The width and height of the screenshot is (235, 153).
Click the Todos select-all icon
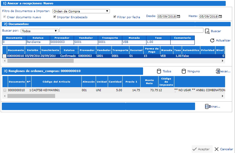click(x=159, y=71)
